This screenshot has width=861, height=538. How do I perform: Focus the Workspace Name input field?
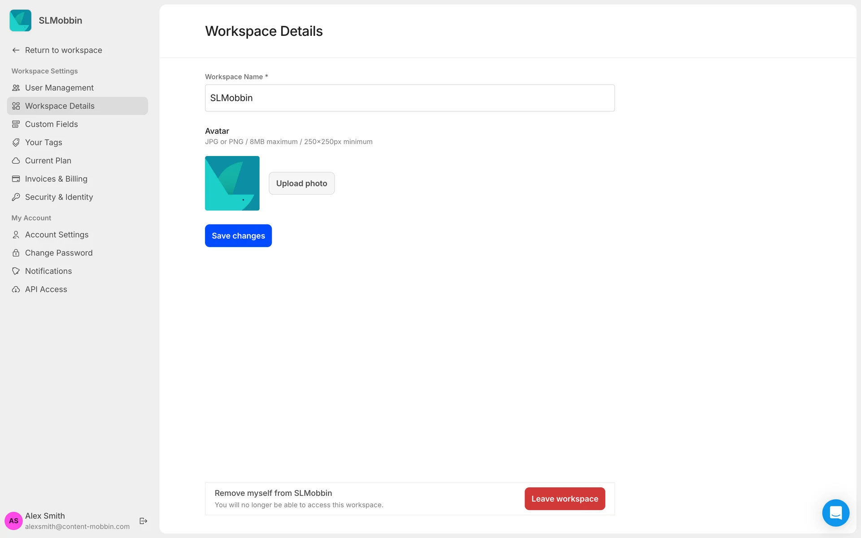point(409,98)
